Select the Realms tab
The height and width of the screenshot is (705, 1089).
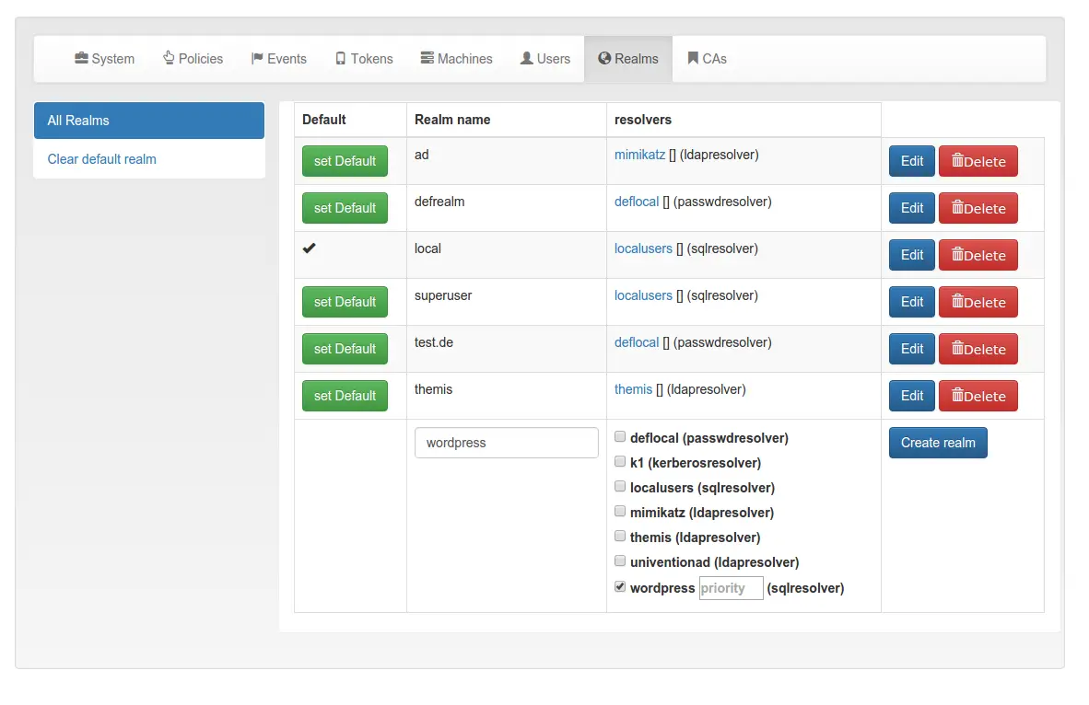(627, 59)
